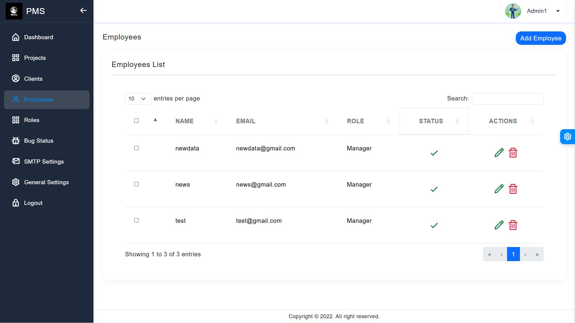575x323 pixels.
Task: Click the edit pencil for test employee
Action: point(499,225)
